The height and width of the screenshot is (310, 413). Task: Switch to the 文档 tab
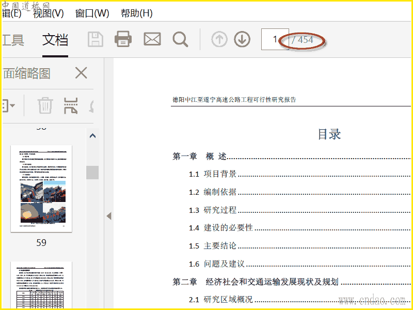coord(55,40)
